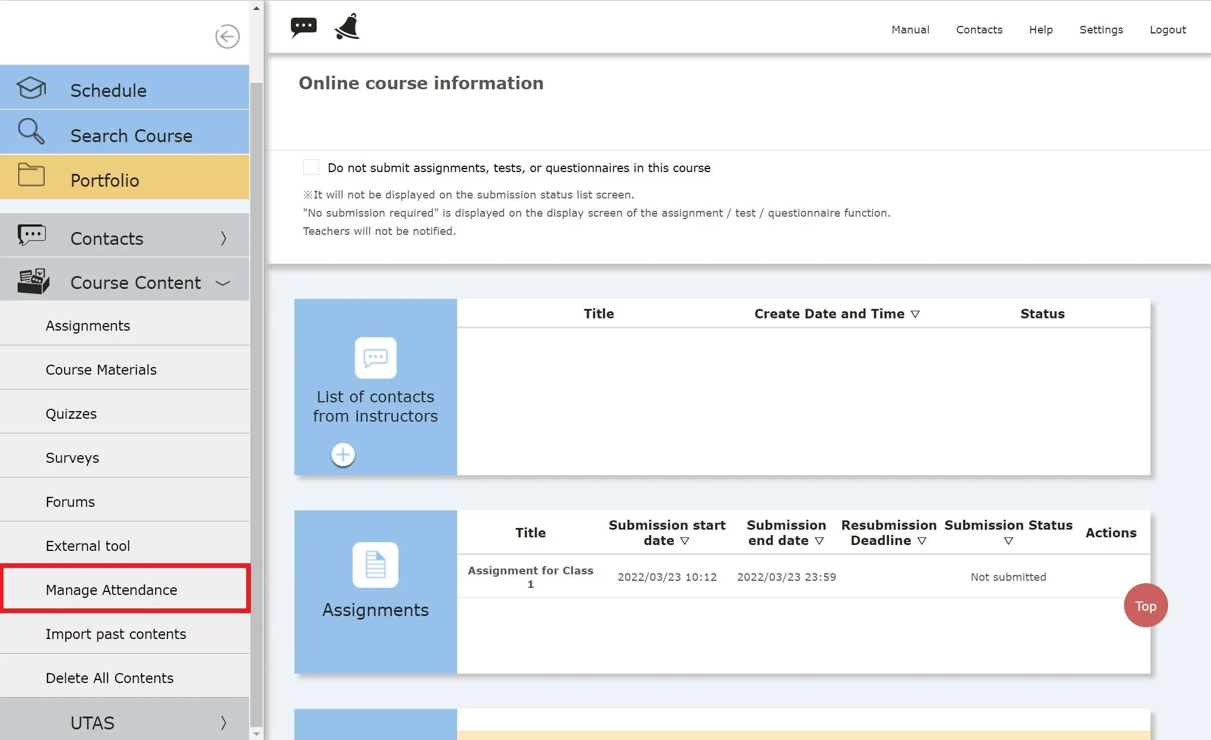
Task: Sort by Create Date and Time arrow
Action: click(x=915, y=314)
